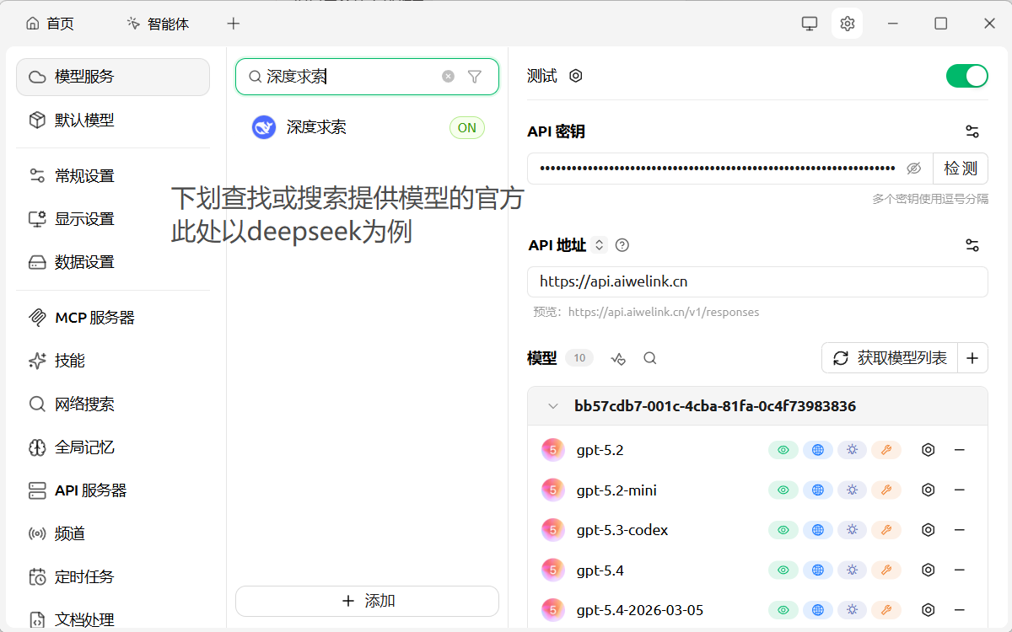Open 全局记忆 settings
This screenshot has height=632, width=1012.
(113, 447)
